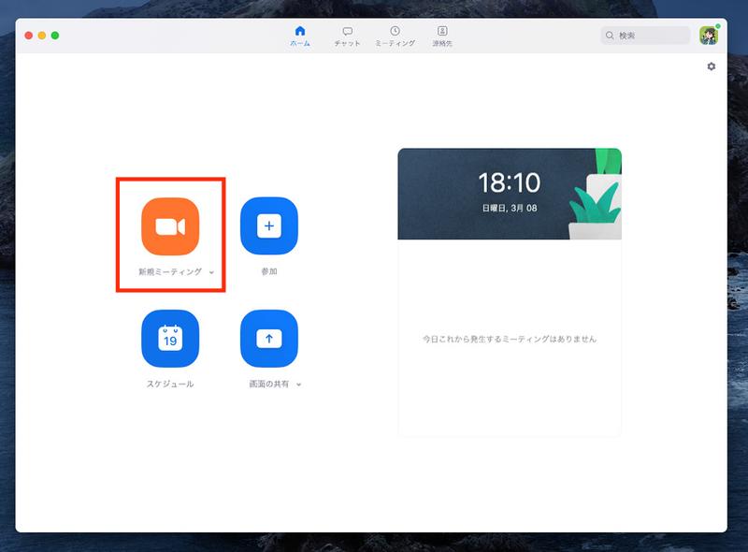The width and height of the screenshot is (748, 552).
Task: Expand the share screen options chevron
Action: (298, 385)
